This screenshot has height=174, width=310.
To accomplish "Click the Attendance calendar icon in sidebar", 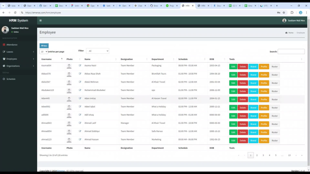I will point(4,45).
